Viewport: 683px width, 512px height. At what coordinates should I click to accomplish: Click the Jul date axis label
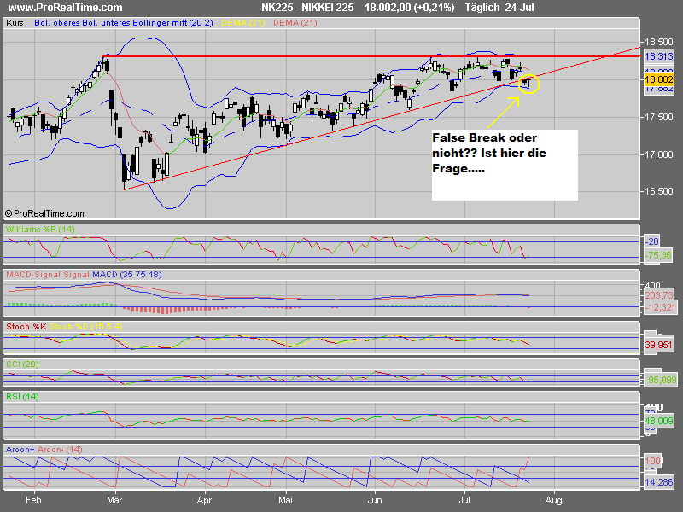(464, 500)
